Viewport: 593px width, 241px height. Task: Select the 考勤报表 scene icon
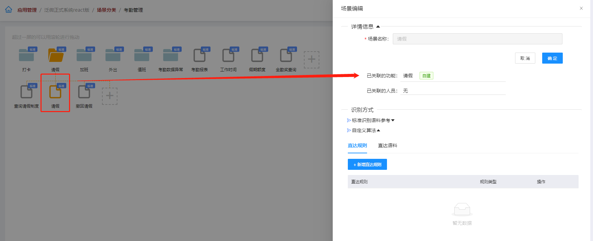[199, 55]
